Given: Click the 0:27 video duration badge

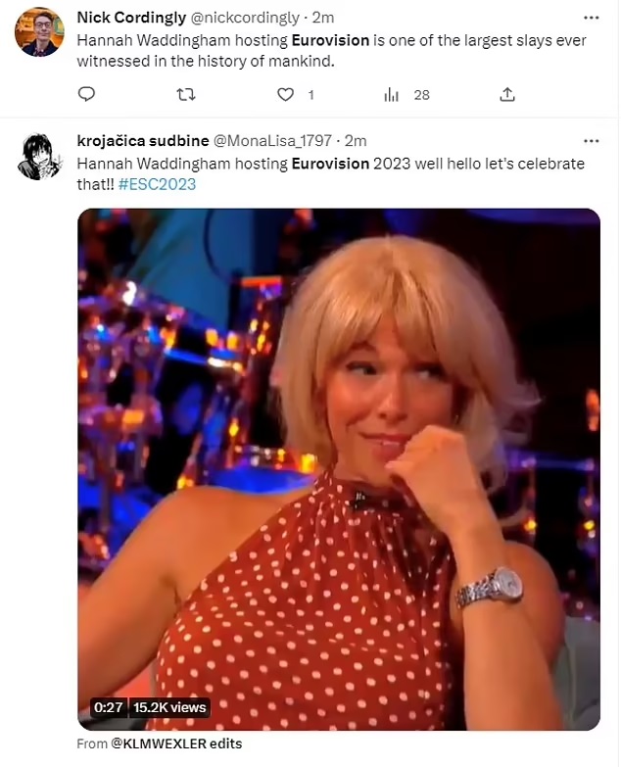Looking at the screenshot, I should 106,707.
